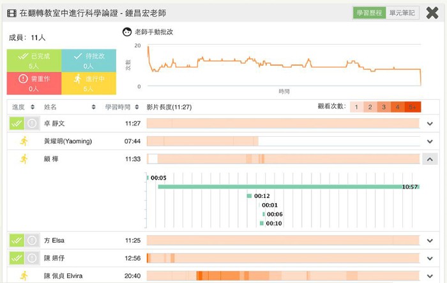Toggle completed checkmark for 方 Elsa
Viewport: 447px width, 283px height.
pos(17,241)
